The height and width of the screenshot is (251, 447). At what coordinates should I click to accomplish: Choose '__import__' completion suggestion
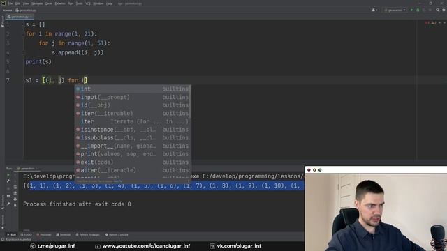[x=133, y=146]
